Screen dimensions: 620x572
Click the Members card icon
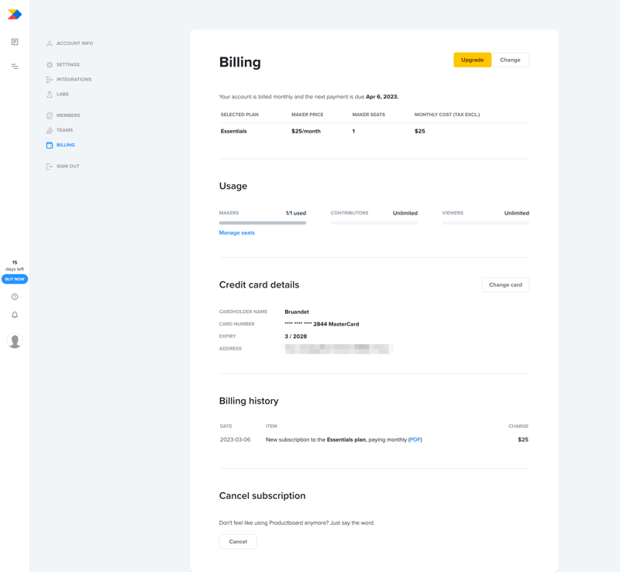coord(48,115)
